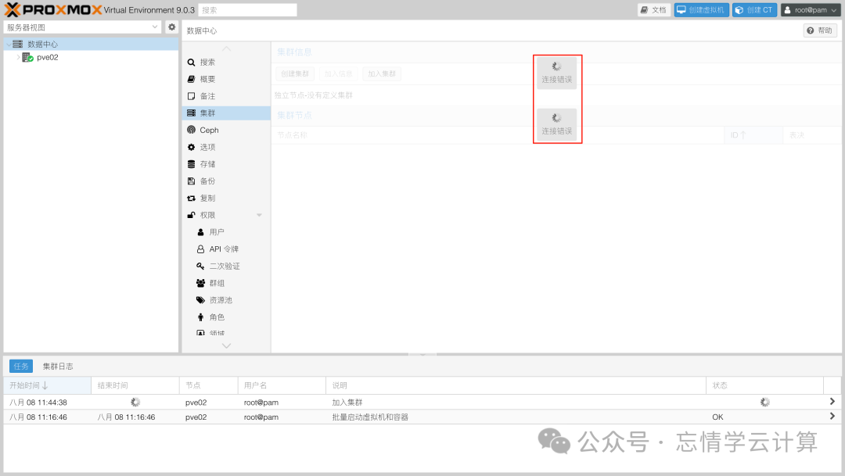This screenshot has width=845, height=476.
Task: Click the top 搜索 input field
Action: pyautogui.click(x=248, y=9)
